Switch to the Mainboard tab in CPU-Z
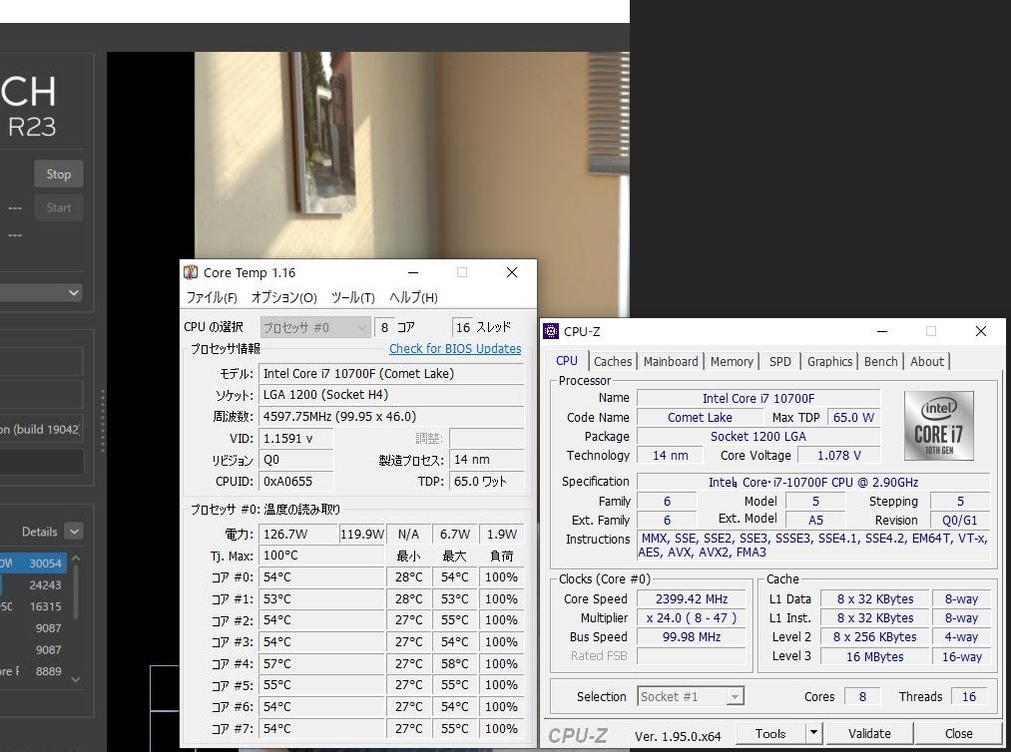The width and height of the screenshot is (1011, 752). [x=671, y=361]
